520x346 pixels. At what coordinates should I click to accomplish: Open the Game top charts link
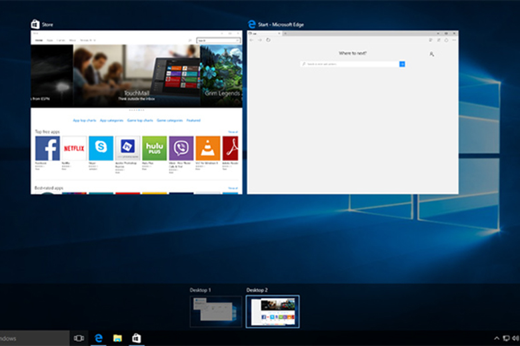pos(140,120)
